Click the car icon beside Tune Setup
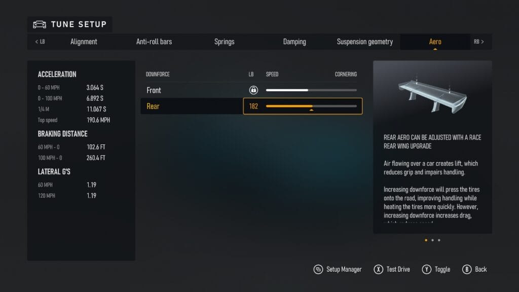This screenshot has width=519, height=292. click(39, 24)
